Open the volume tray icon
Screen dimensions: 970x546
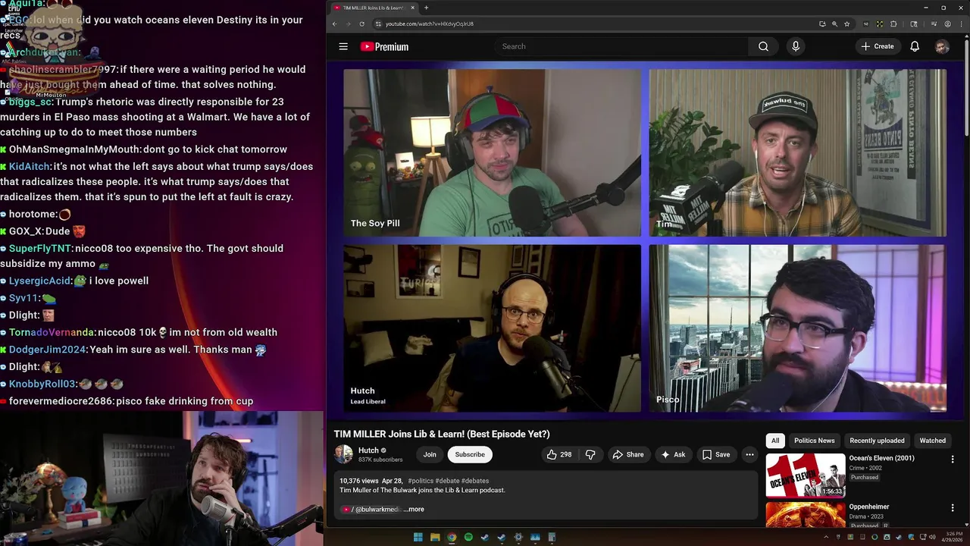coord(932,538)
